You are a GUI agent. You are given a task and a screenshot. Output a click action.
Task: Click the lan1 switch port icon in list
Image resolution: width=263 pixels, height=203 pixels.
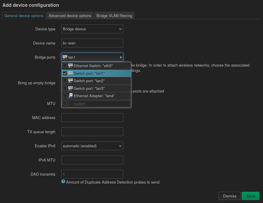[70, 73]
